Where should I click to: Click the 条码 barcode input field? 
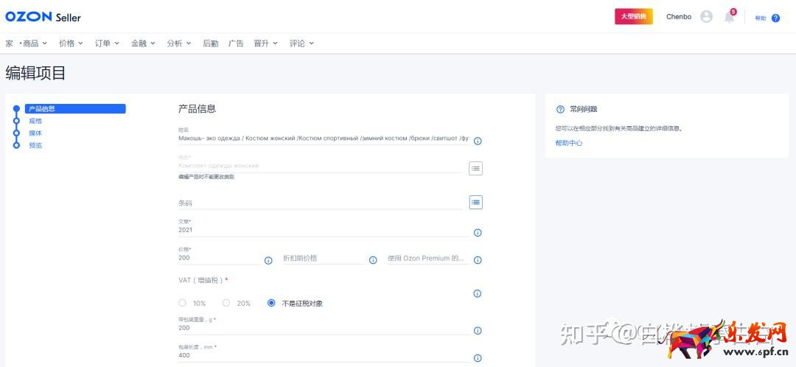click(320, 203)
